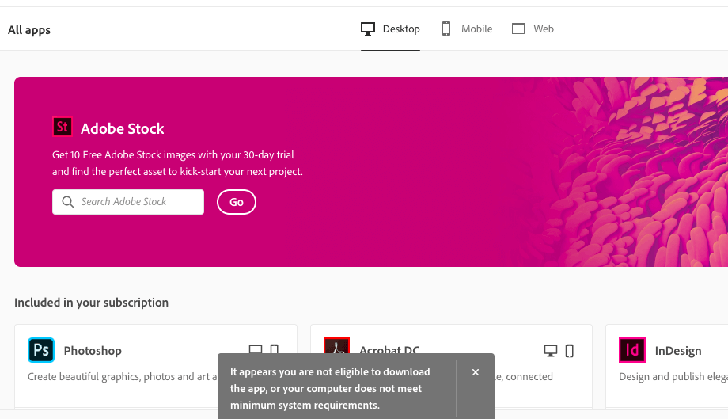Click the All apps heading
Viewport: 728px width, 419px height.
pos(29,30)
